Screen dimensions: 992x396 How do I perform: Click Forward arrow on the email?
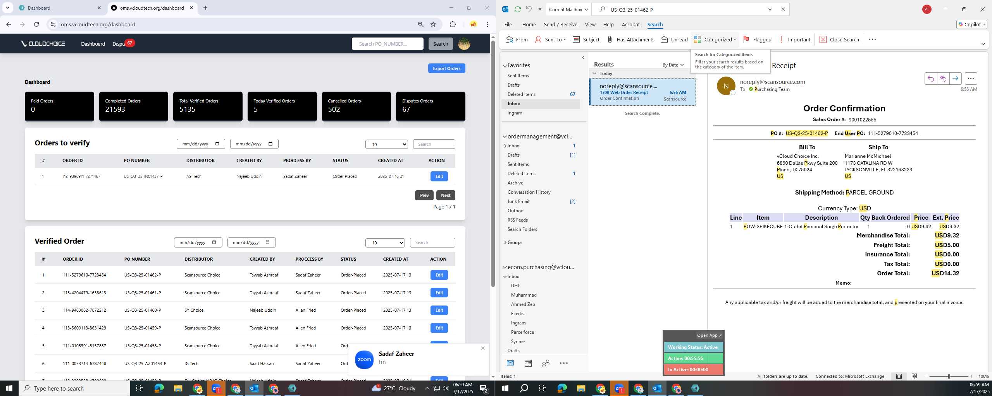[955, 79]
